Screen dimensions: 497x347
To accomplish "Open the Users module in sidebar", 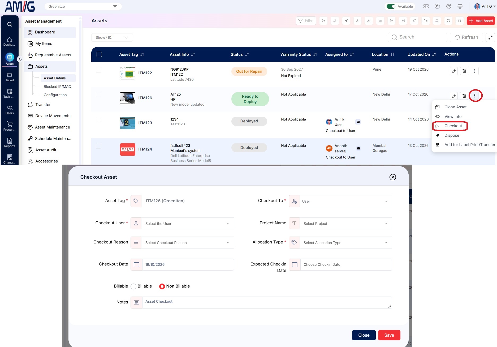I will click(10, 110).
